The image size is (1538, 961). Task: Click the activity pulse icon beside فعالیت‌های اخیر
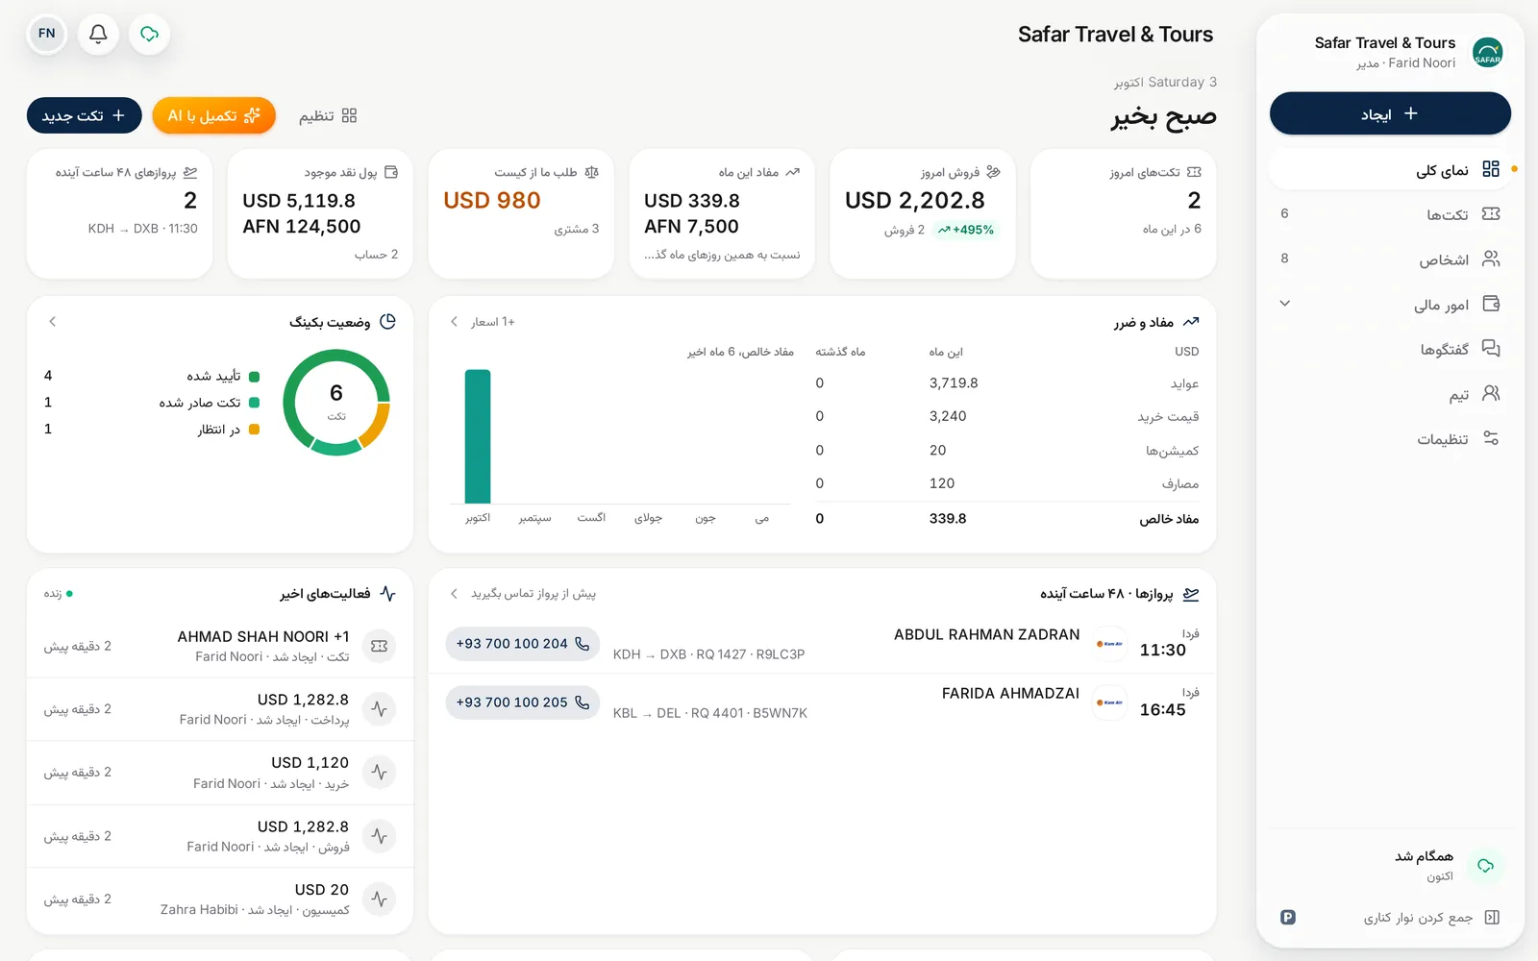pos(388,594)
